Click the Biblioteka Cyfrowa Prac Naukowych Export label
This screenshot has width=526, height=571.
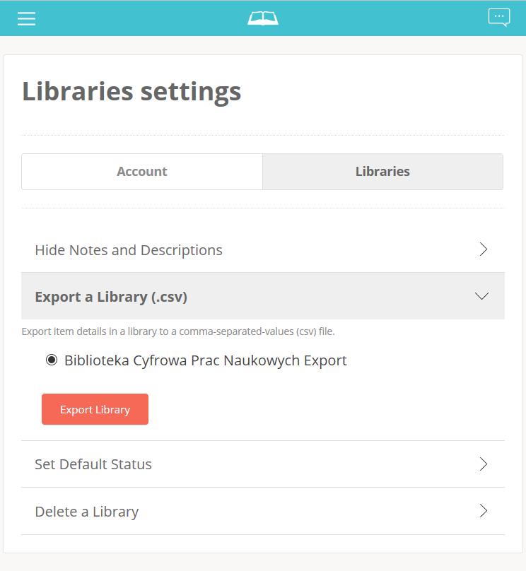(206, 360)
